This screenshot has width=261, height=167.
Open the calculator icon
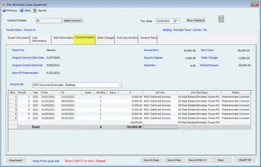point(221,19)
